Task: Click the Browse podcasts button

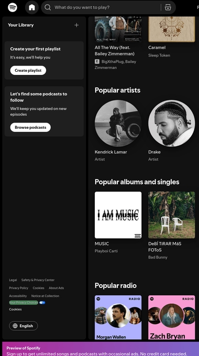Action: [30, 127]
